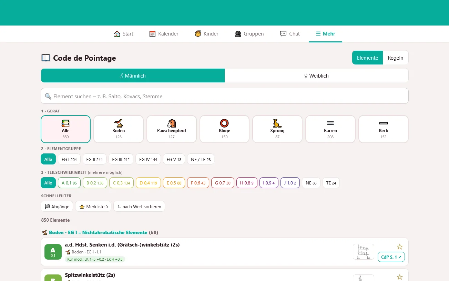Screen dimensions: 449x281
Task: Filter by element group EG I
Action: (69, 159)
